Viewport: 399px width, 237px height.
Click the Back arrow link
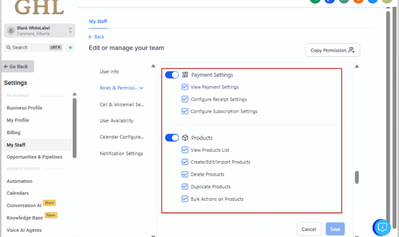pos(97,37)
